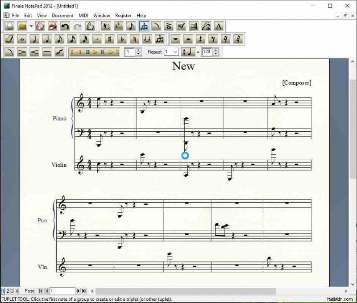Choose the whole rest
357x303 pixels.
tap(175, 39)
